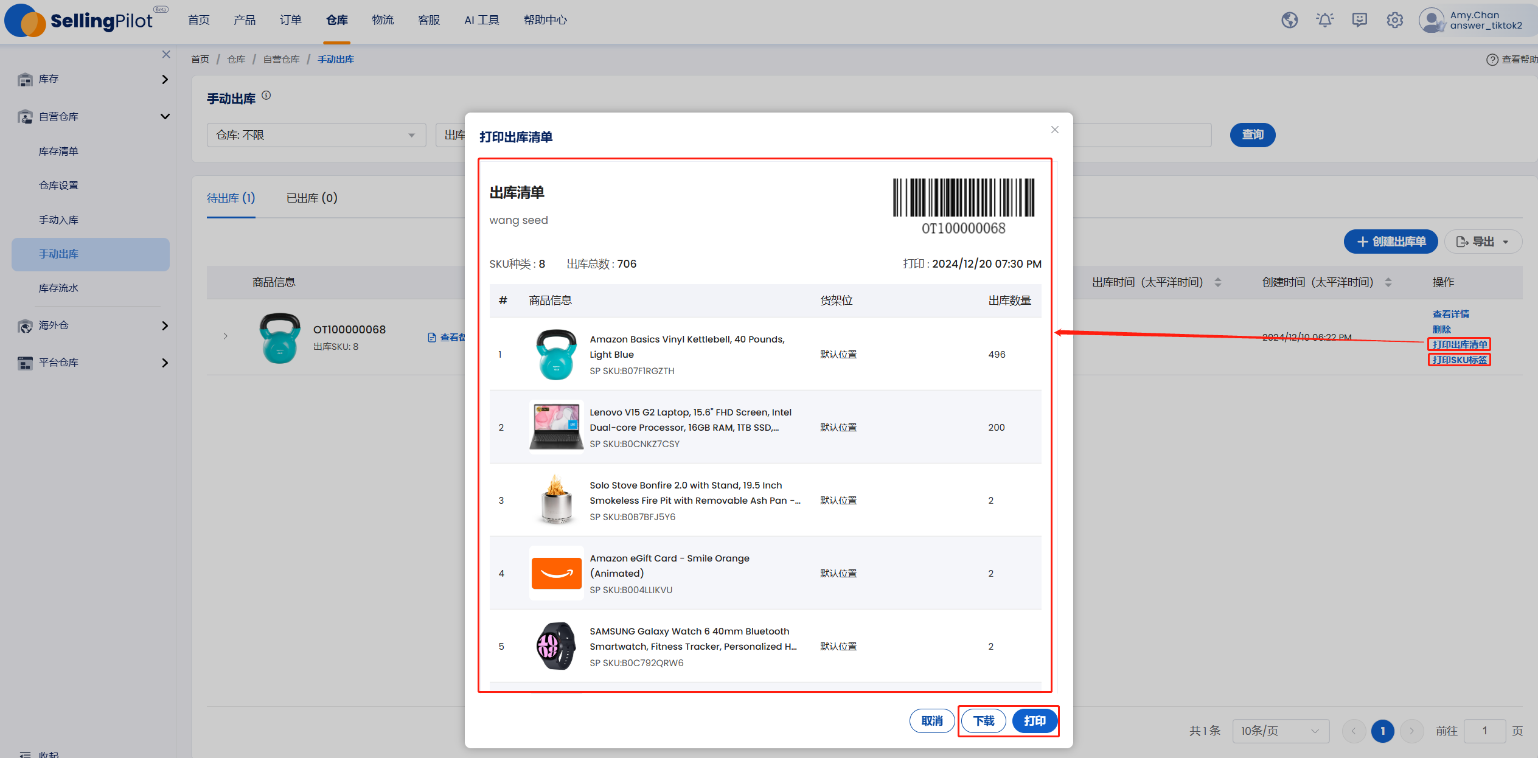This screenshot has height=758, width=1538.
Task: Click the 前往 page number input field
Action: pos(1484,731)
